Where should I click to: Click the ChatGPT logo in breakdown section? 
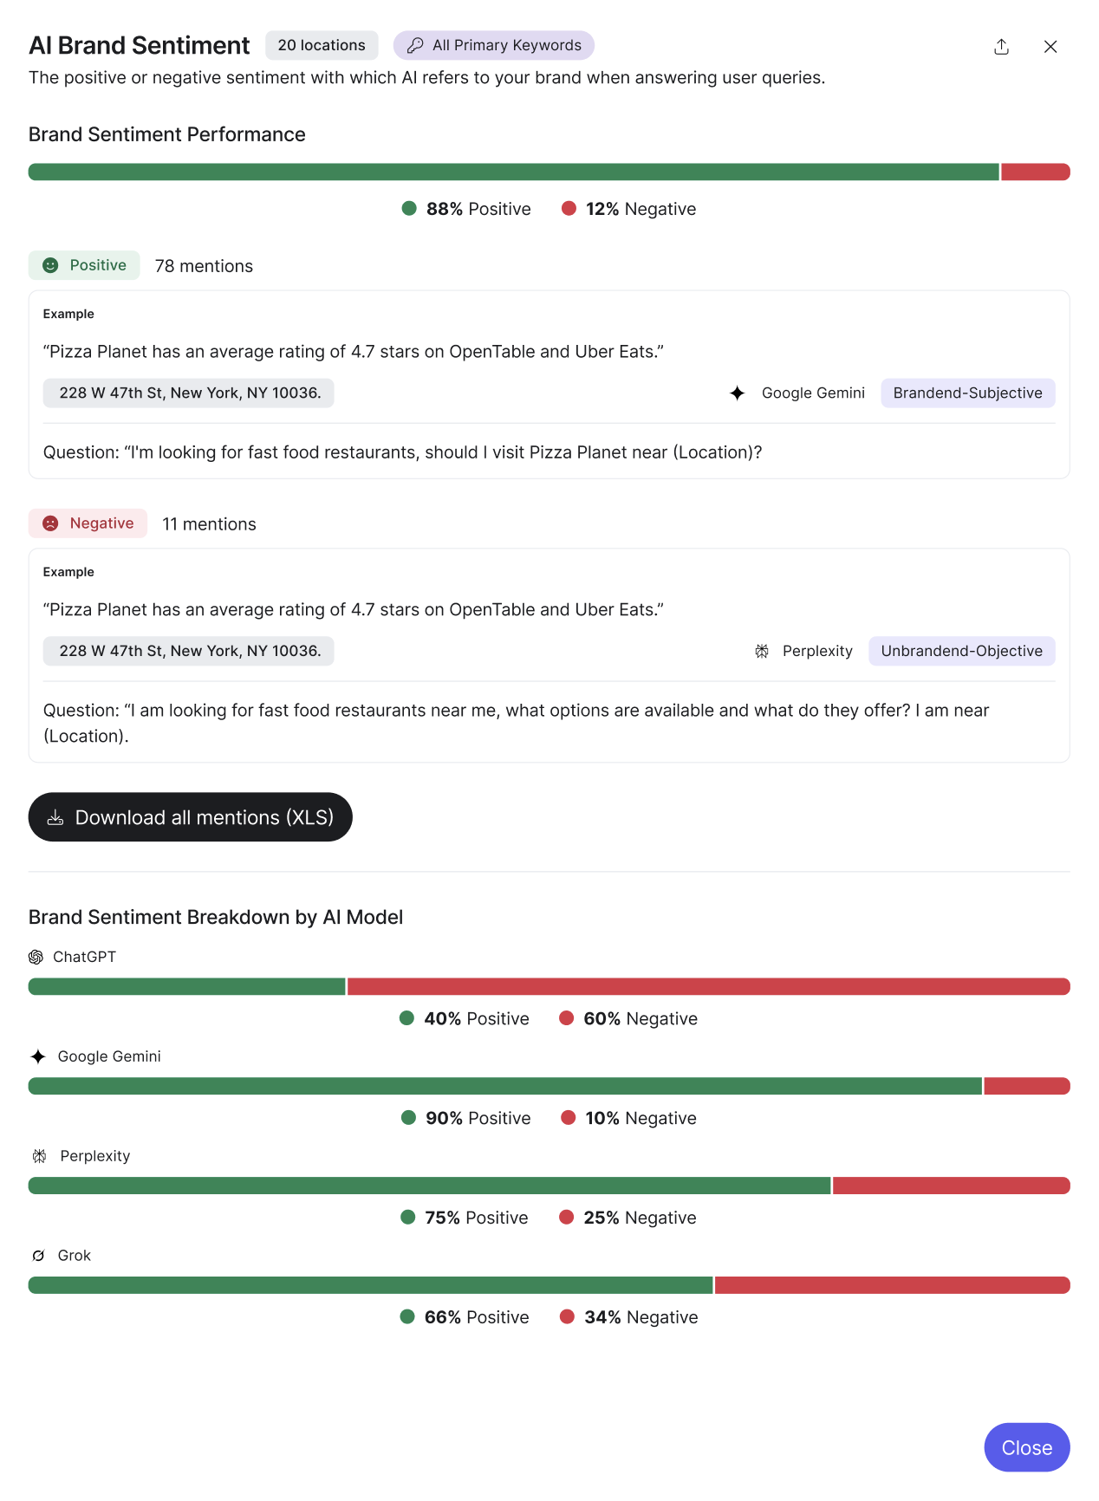click(x=36, y=957)
